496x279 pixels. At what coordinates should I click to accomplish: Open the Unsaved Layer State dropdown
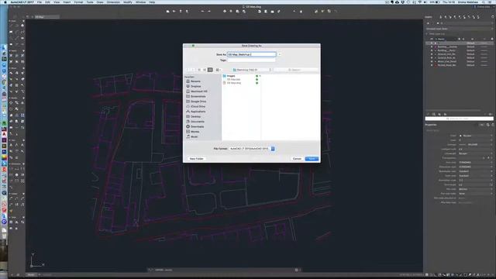point(460,29)
